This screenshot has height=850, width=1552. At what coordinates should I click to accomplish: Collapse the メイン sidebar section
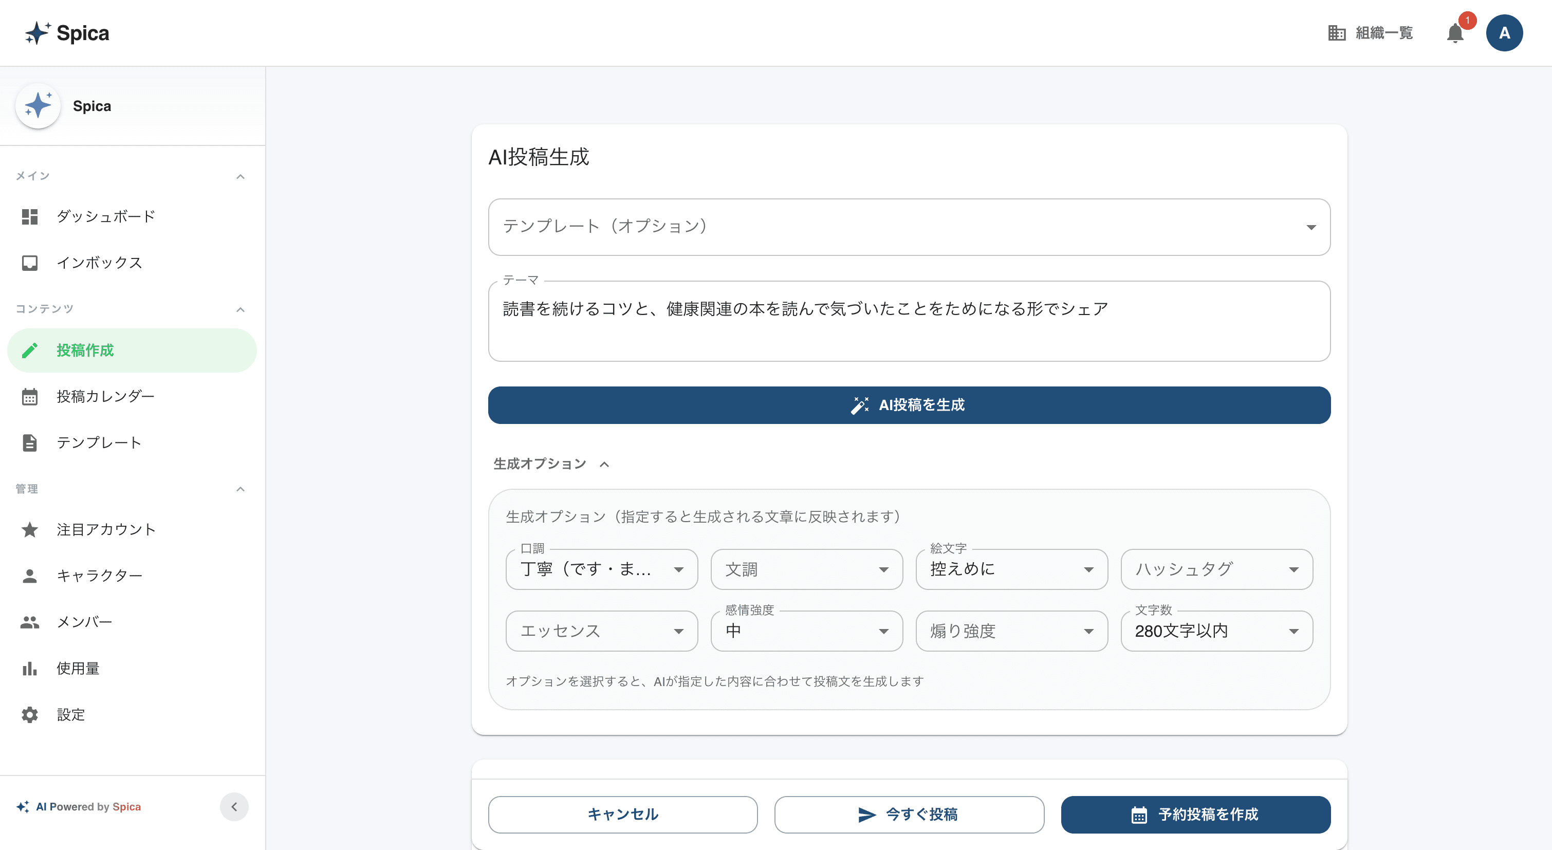tap(241, 175)
